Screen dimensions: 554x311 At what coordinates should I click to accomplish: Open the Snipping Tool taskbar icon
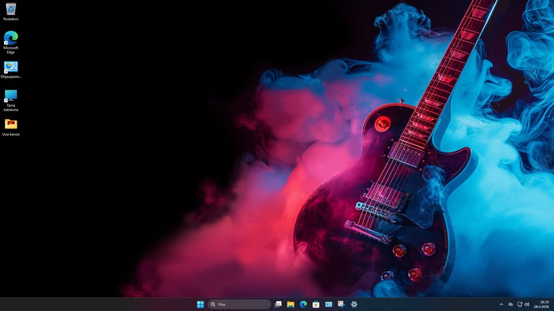click(341, 304)
